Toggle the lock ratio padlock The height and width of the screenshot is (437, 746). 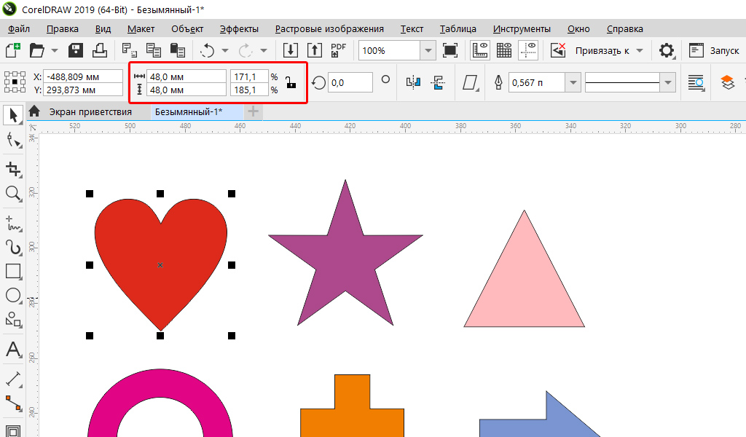click(x=291, y=82)
